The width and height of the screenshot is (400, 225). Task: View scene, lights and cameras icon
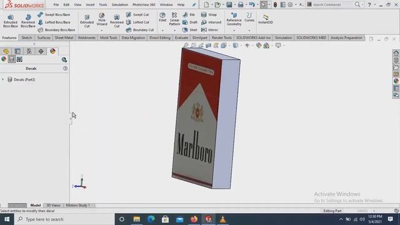(x=19, y=59)
